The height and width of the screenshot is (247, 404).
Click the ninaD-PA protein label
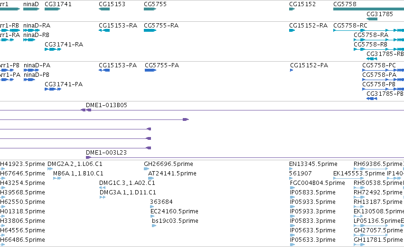click(37, 65)
